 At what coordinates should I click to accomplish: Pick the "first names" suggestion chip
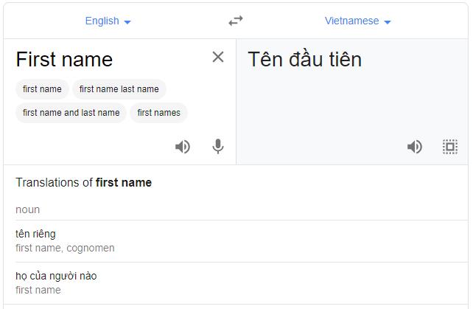[158, 113]
